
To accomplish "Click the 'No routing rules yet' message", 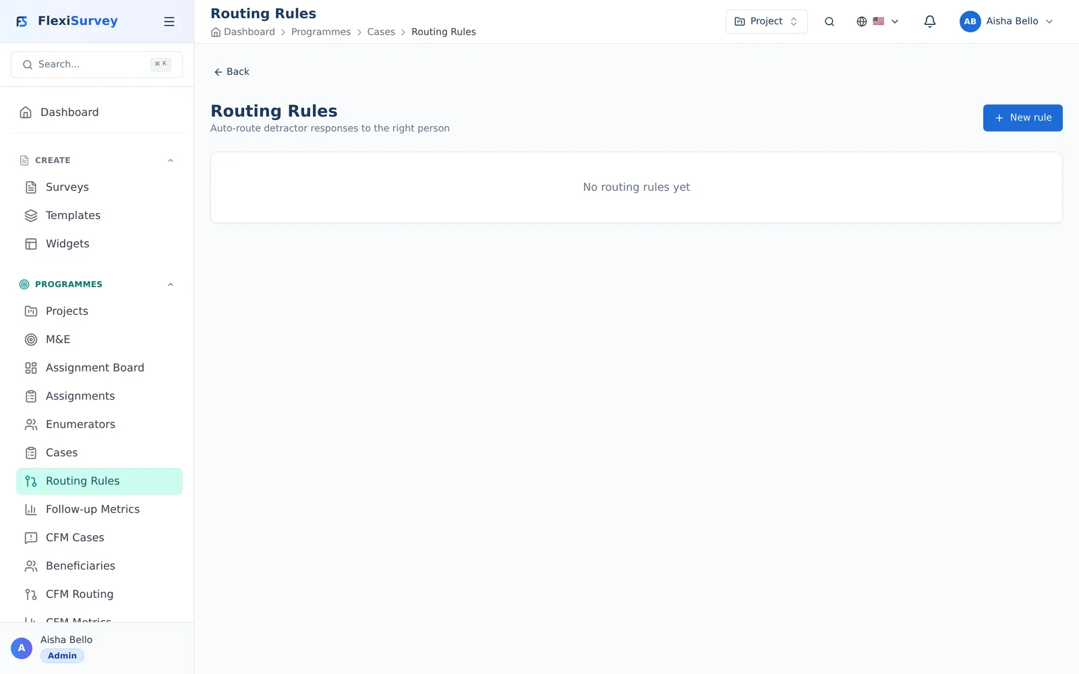I will tap(637, 187).
